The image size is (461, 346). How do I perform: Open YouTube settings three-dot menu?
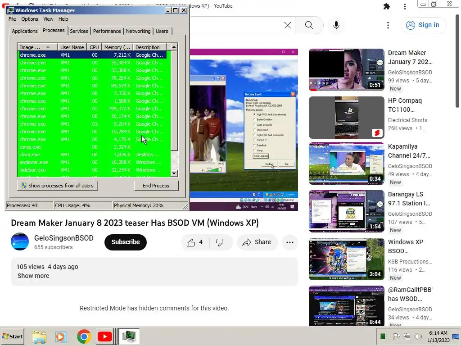388,25
